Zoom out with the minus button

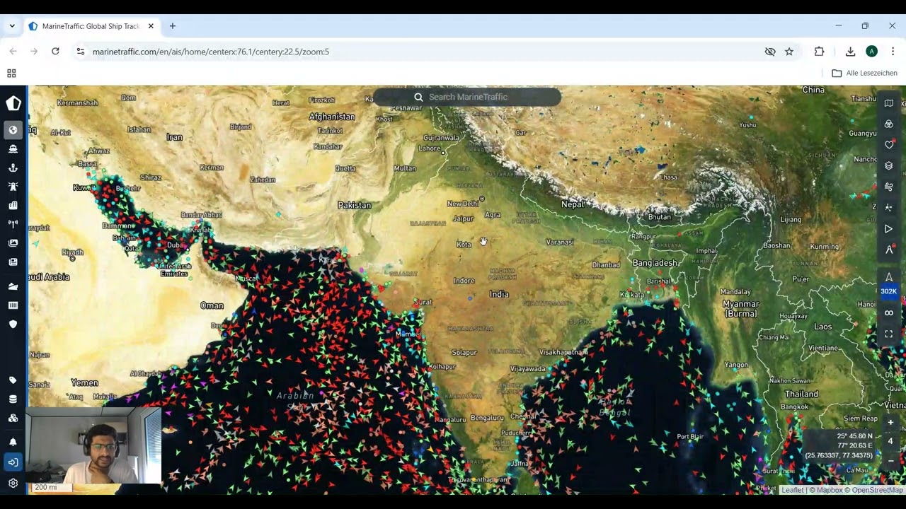[x=890, y=460]
